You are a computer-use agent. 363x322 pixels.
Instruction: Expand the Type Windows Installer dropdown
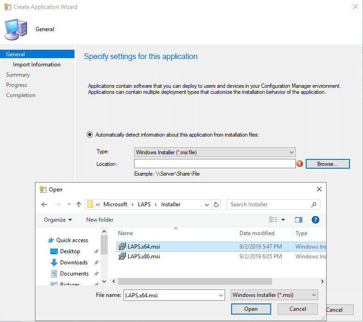click(x=291, y=152)
